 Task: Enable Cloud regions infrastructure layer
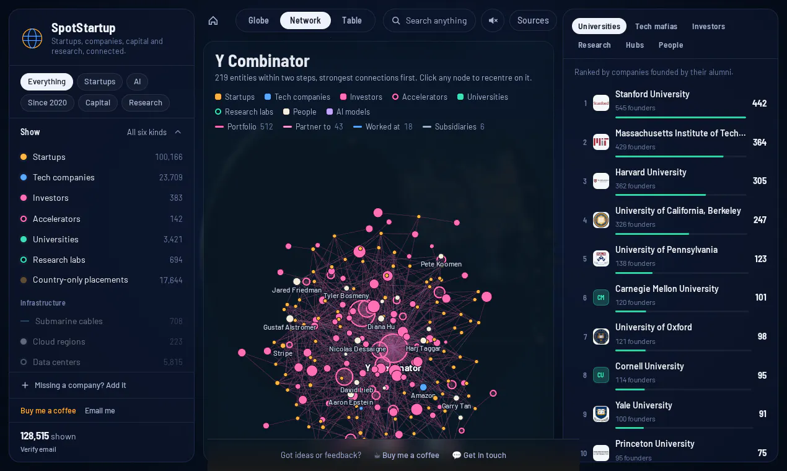click(x=102, y=341)
